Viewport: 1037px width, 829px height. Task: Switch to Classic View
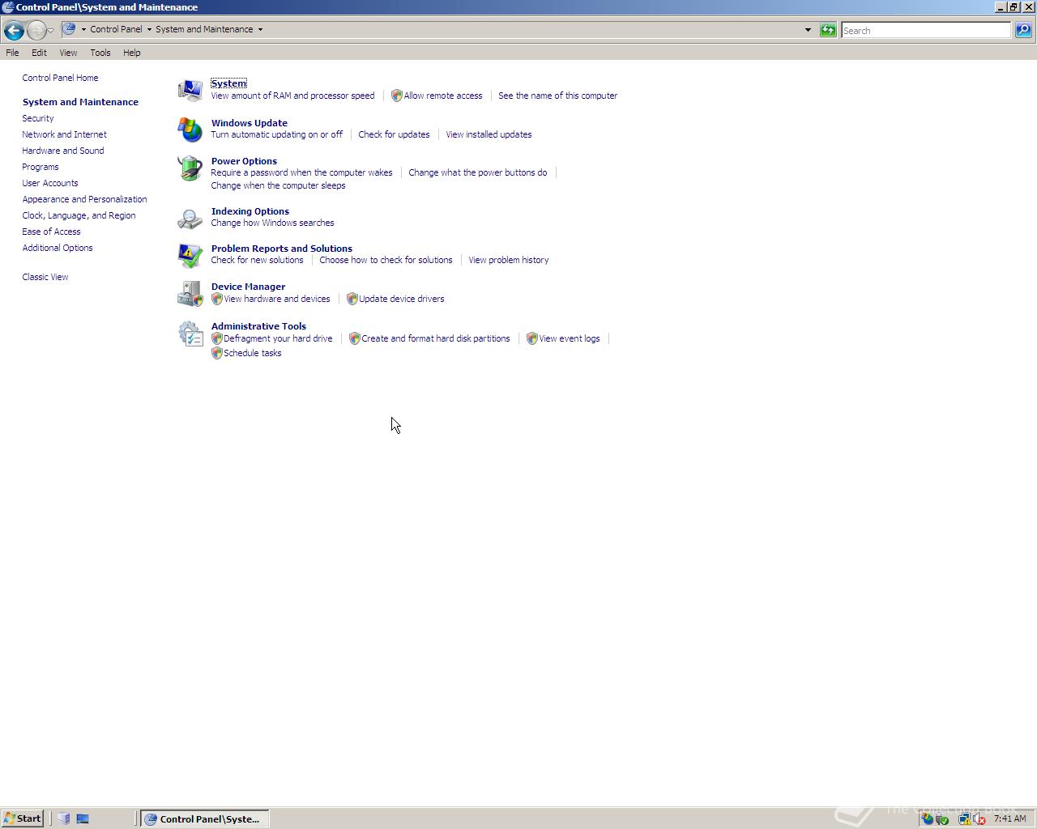point(45,277)
